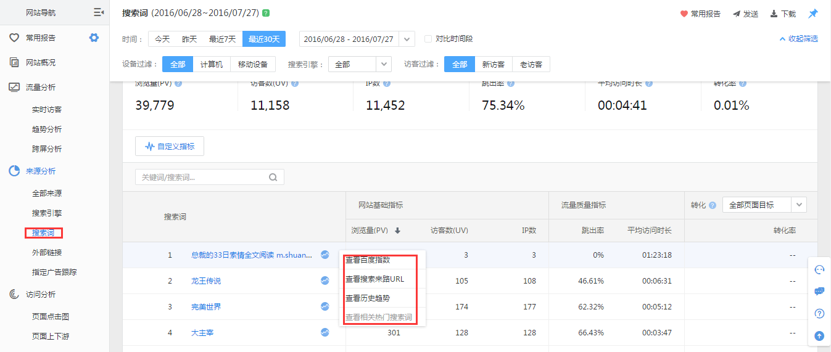The width and height of the screenshot is (831, 352).
Task: Click the search magnifier icon in keyword box
Action: pyautogui.click(x=273, y=178)
